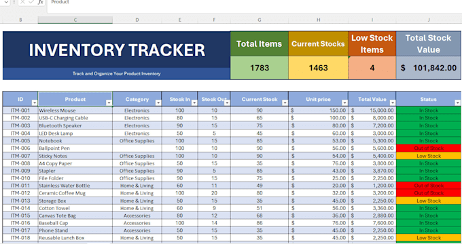Image resolution: width=462 pixels, height=244 pixels.
Task: Click the INVENTORY TRACKER title banner
Action: [117, 49]
